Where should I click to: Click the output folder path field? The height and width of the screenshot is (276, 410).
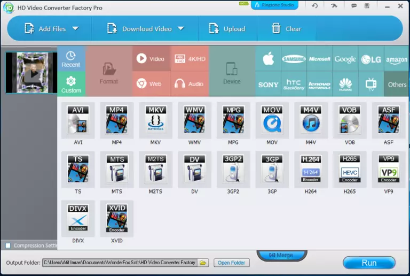tap(120, 263)
